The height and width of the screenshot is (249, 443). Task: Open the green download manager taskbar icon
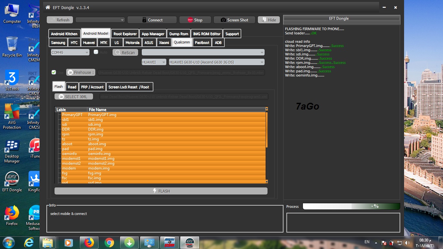pos(129,243)
